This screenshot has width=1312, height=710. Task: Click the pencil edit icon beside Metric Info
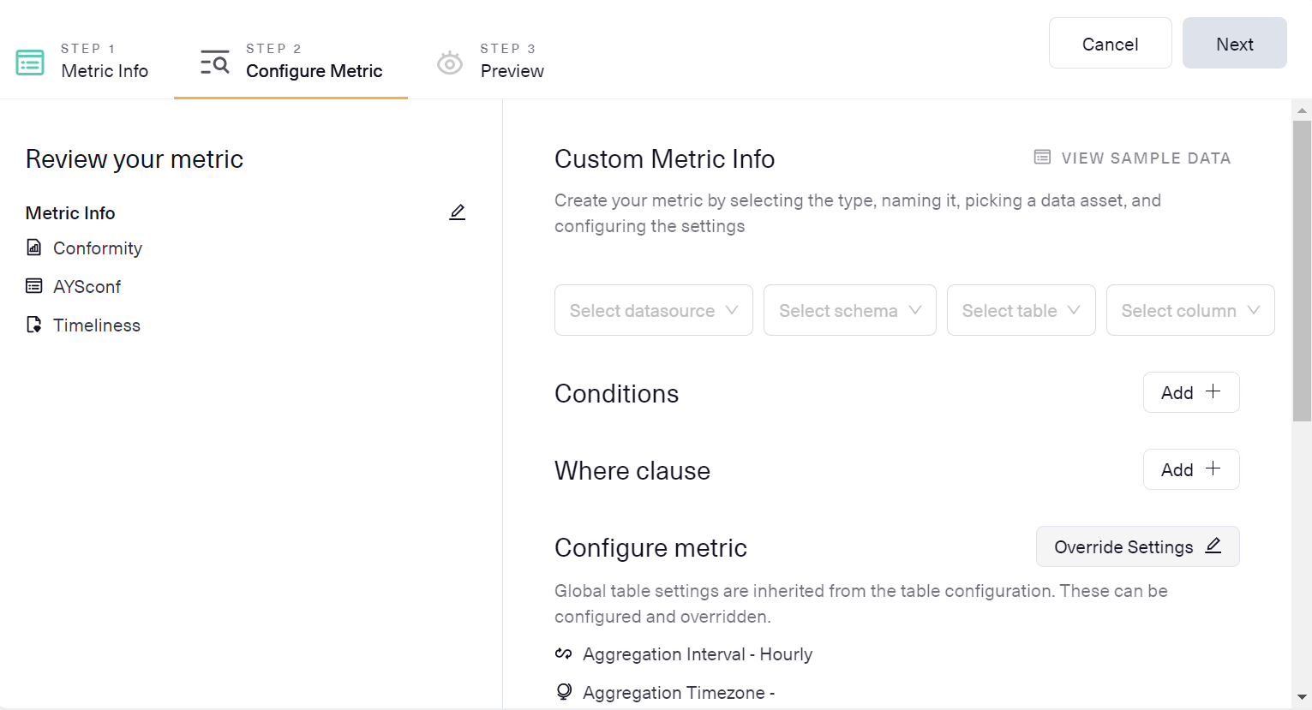[x=458, y=212]
